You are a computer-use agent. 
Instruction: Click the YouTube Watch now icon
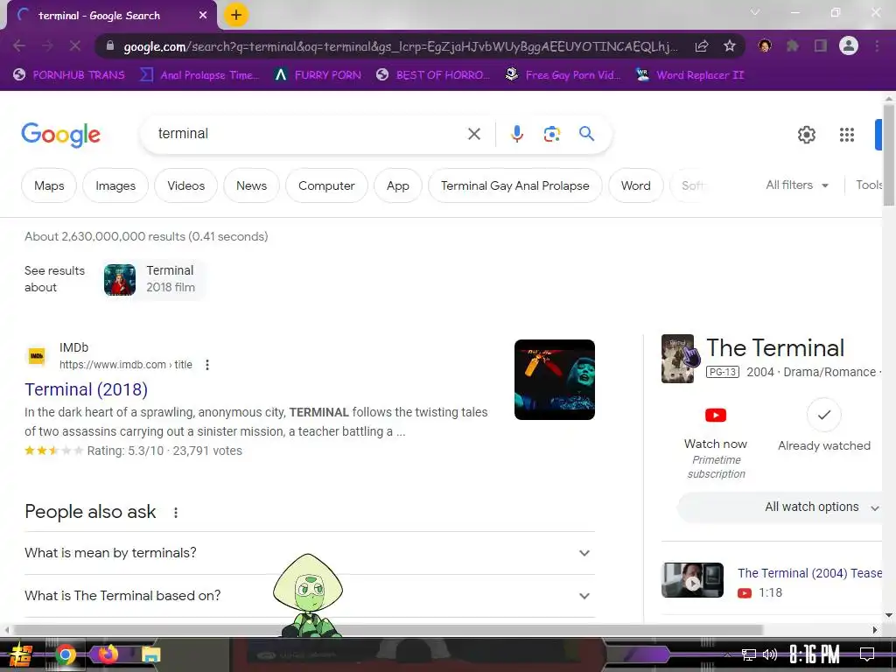pos(716,415)
